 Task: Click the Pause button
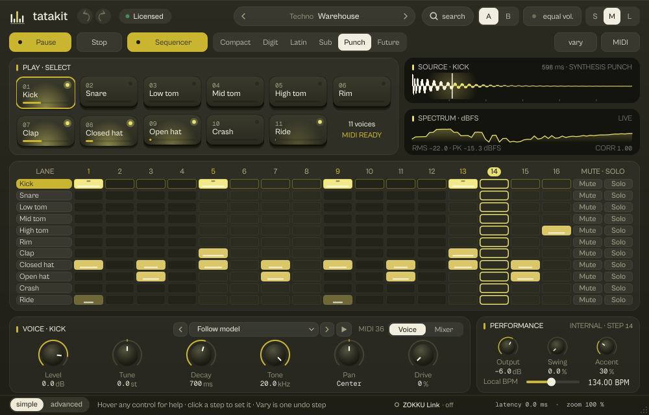[40, 42]
